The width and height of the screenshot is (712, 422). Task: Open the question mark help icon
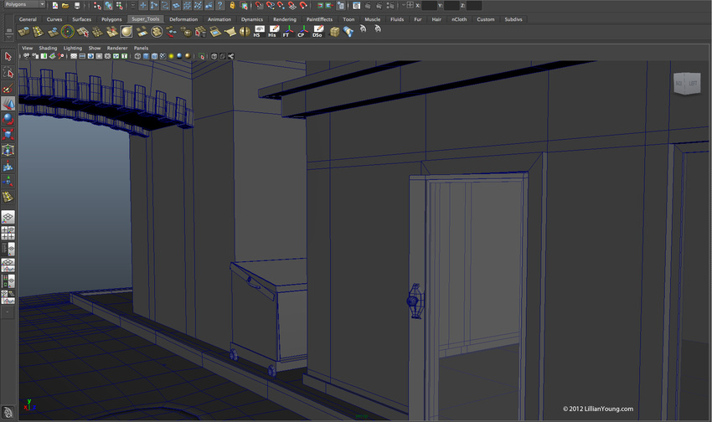[x=219, y=6]
